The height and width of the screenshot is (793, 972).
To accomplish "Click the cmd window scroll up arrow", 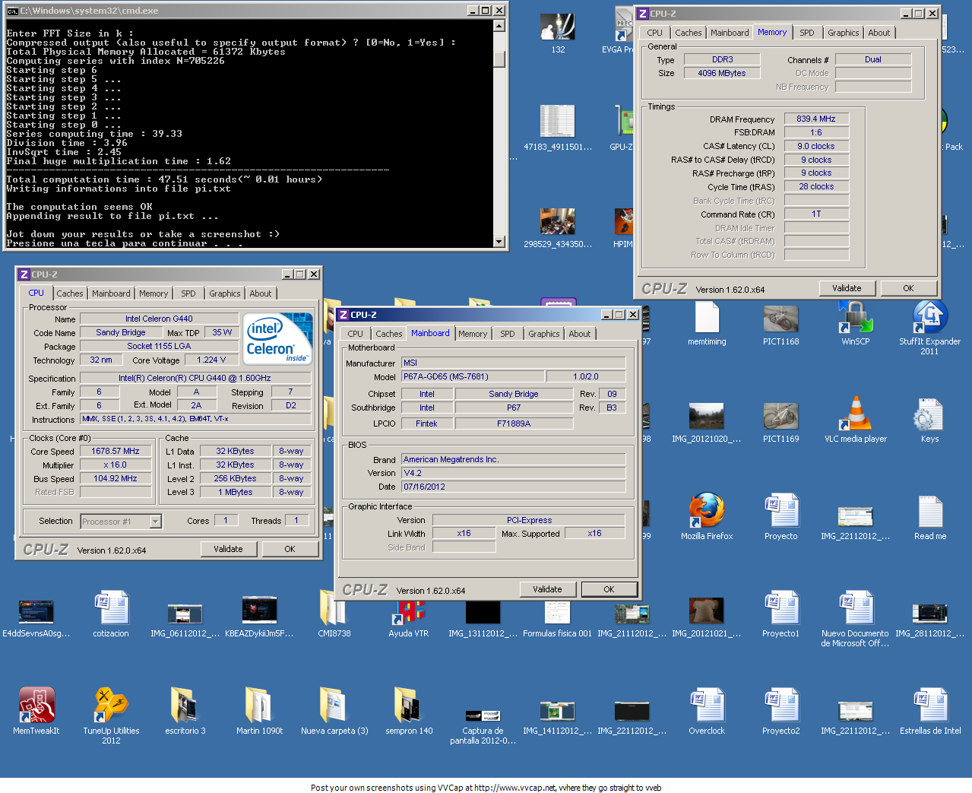I will (x=499, y=26).
